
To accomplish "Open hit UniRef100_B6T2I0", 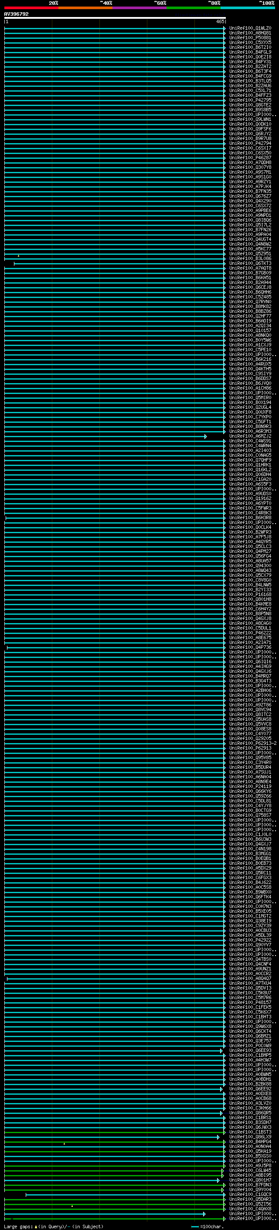I will pos(250,47).
